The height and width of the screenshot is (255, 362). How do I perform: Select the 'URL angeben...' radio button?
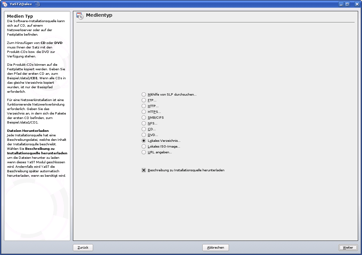[144, 152]
